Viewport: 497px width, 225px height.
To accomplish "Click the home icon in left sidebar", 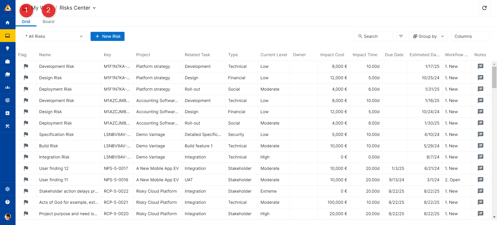I will [x=8, y=23].
